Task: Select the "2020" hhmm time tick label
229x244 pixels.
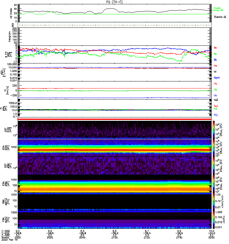Action: (50, 238)
